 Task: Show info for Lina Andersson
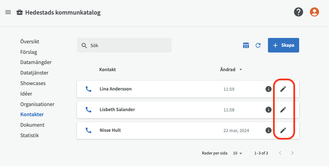pos(268,89)
